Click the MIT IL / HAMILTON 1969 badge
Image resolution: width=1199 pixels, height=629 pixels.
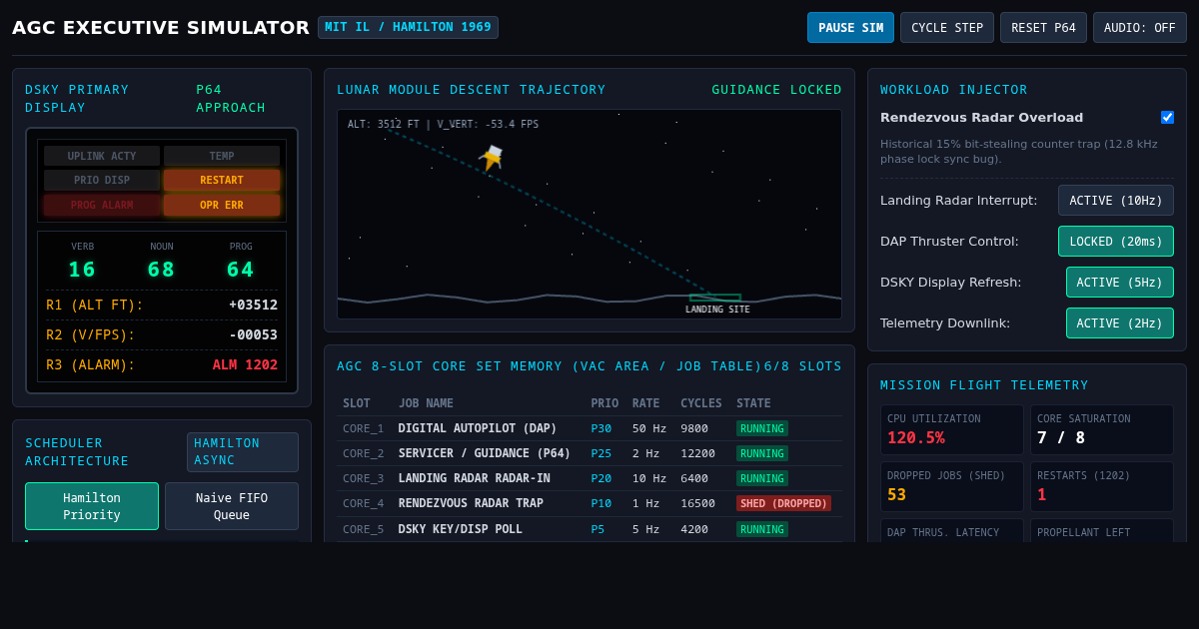click(408, 27)
